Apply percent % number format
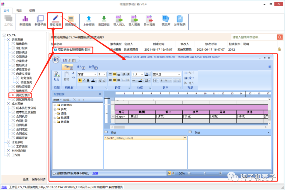Image resolution: width=285 pixels, height=190 pixels. [166, 80]
